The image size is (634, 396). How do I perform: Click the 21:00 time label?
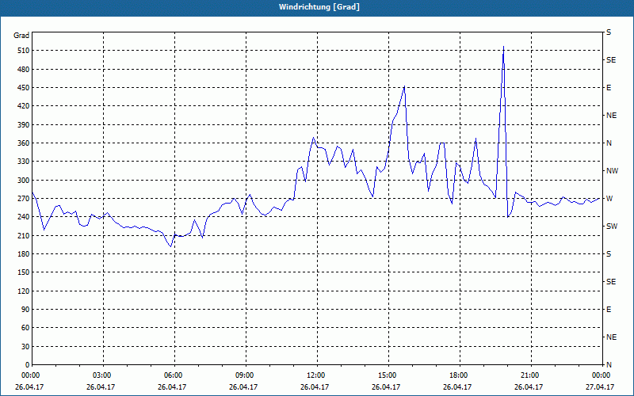pyautogui.click(x=529, y=375)
